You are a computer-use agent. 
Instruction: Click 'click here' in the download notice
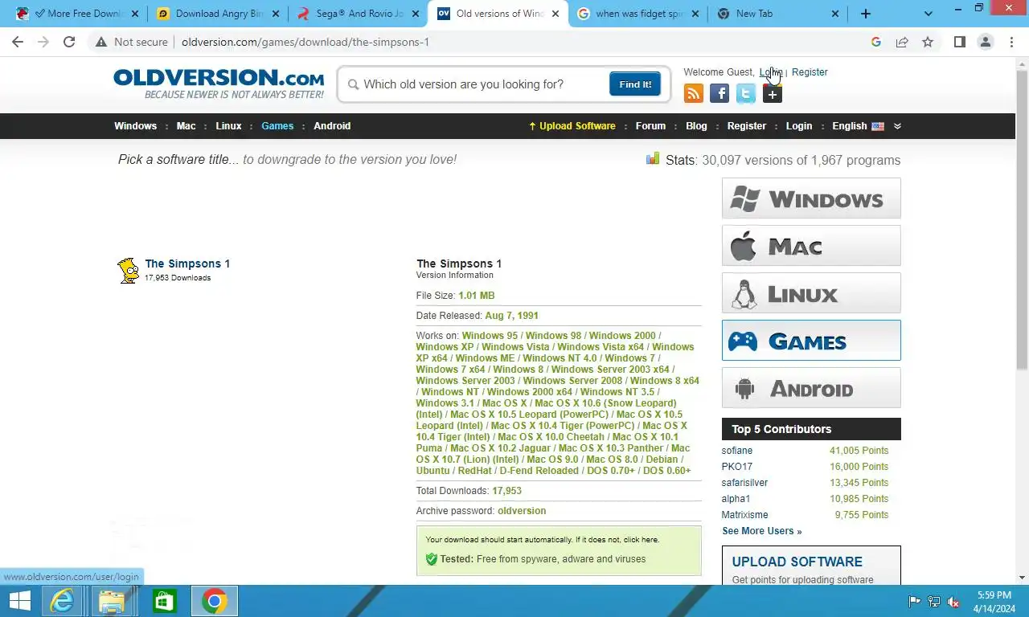tap(641, 540)
